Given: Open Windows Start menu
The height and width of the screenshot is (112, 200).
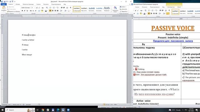Looking at the screenshot, I should coord(2,110).
